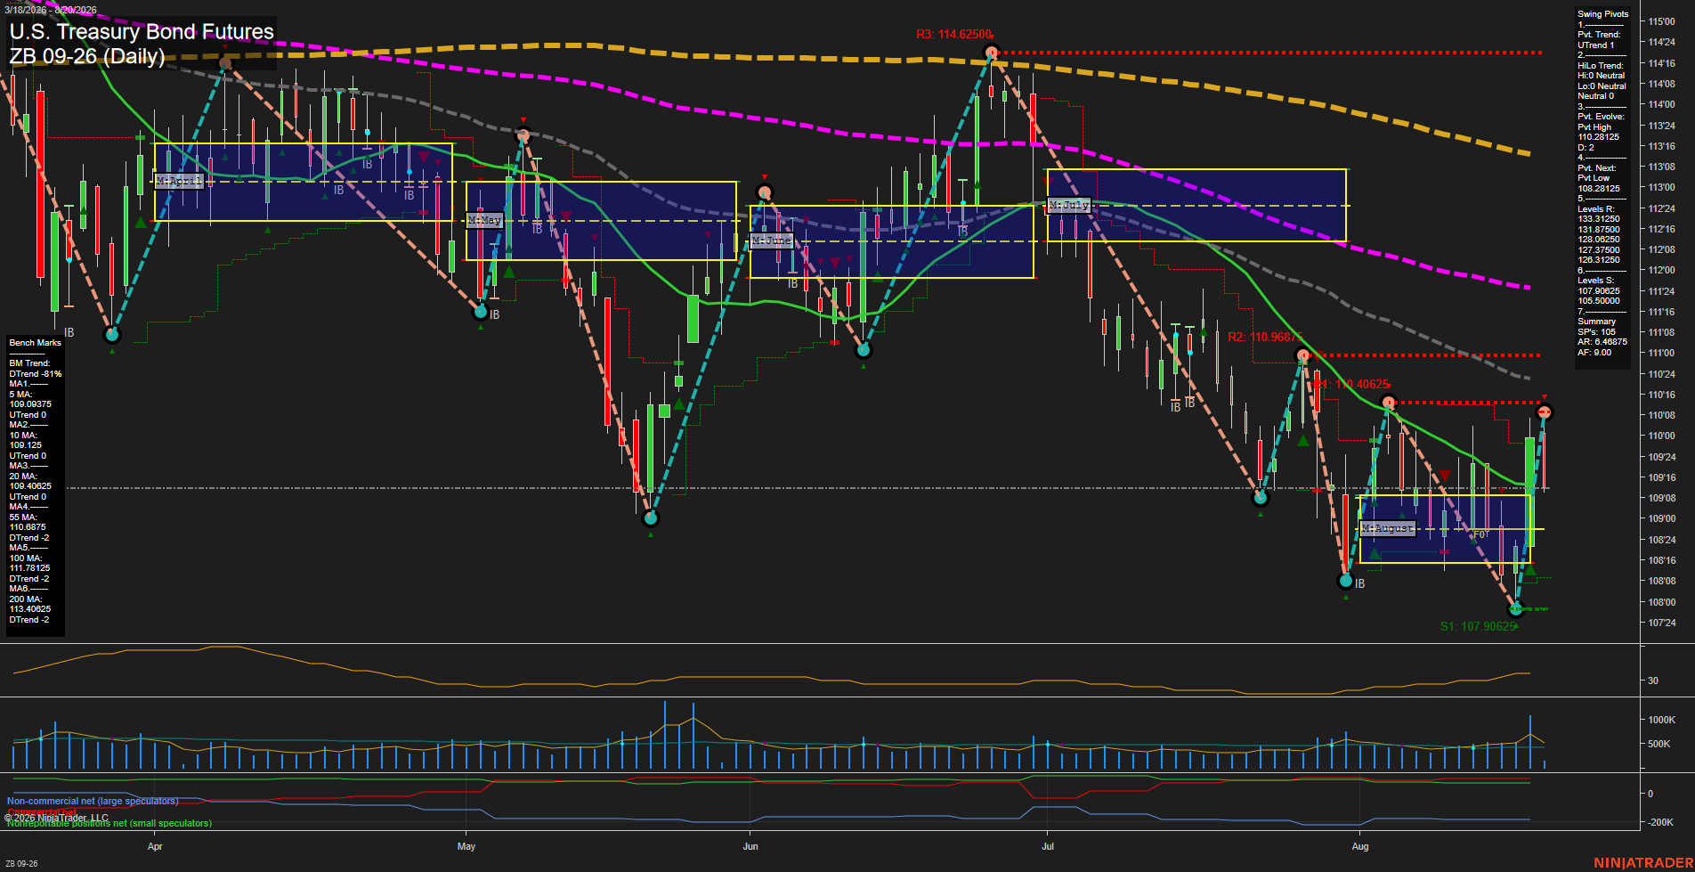This screenshot has width=1695, height=872.
Task: Click the R2: 110.96875 resistance label
Action: [1265, 338]
